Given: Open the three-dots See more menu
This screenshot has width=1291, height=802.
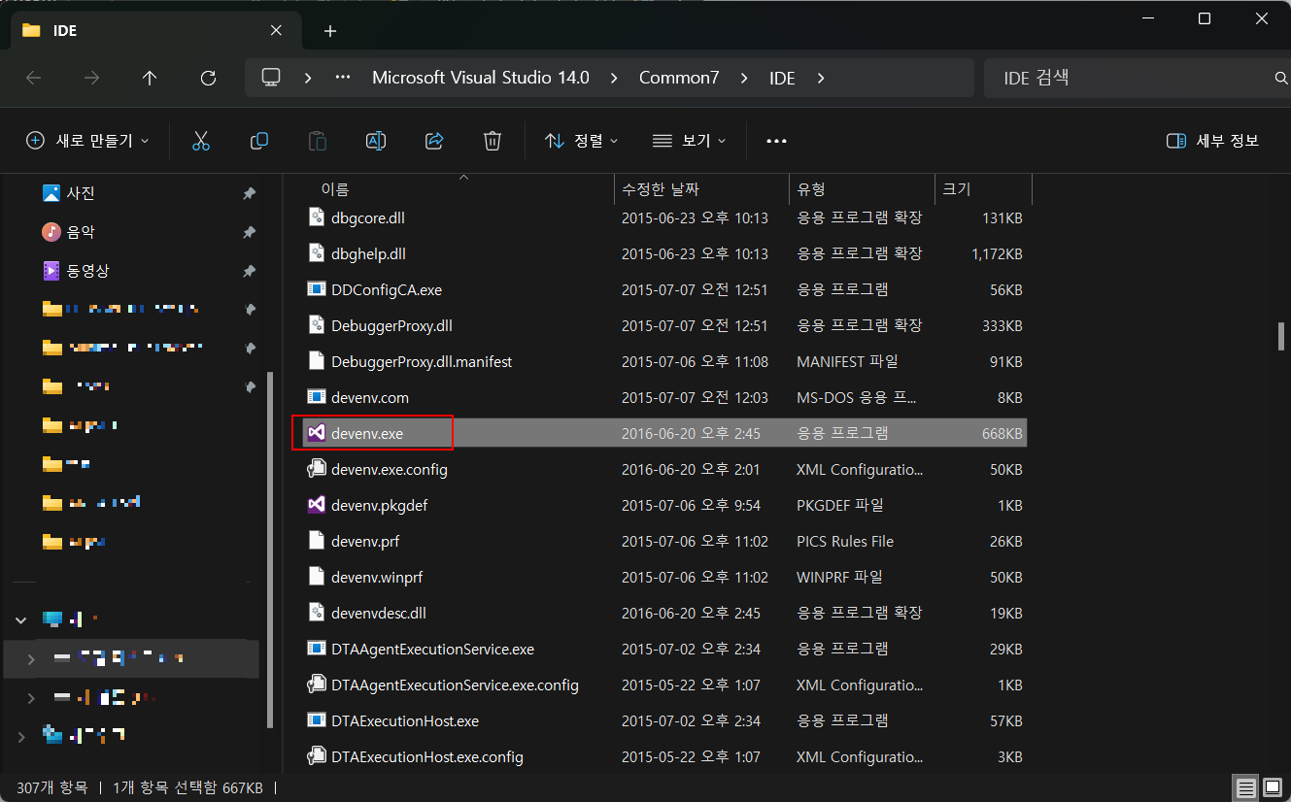Looking at the screenshot, I should click(776, 141).
